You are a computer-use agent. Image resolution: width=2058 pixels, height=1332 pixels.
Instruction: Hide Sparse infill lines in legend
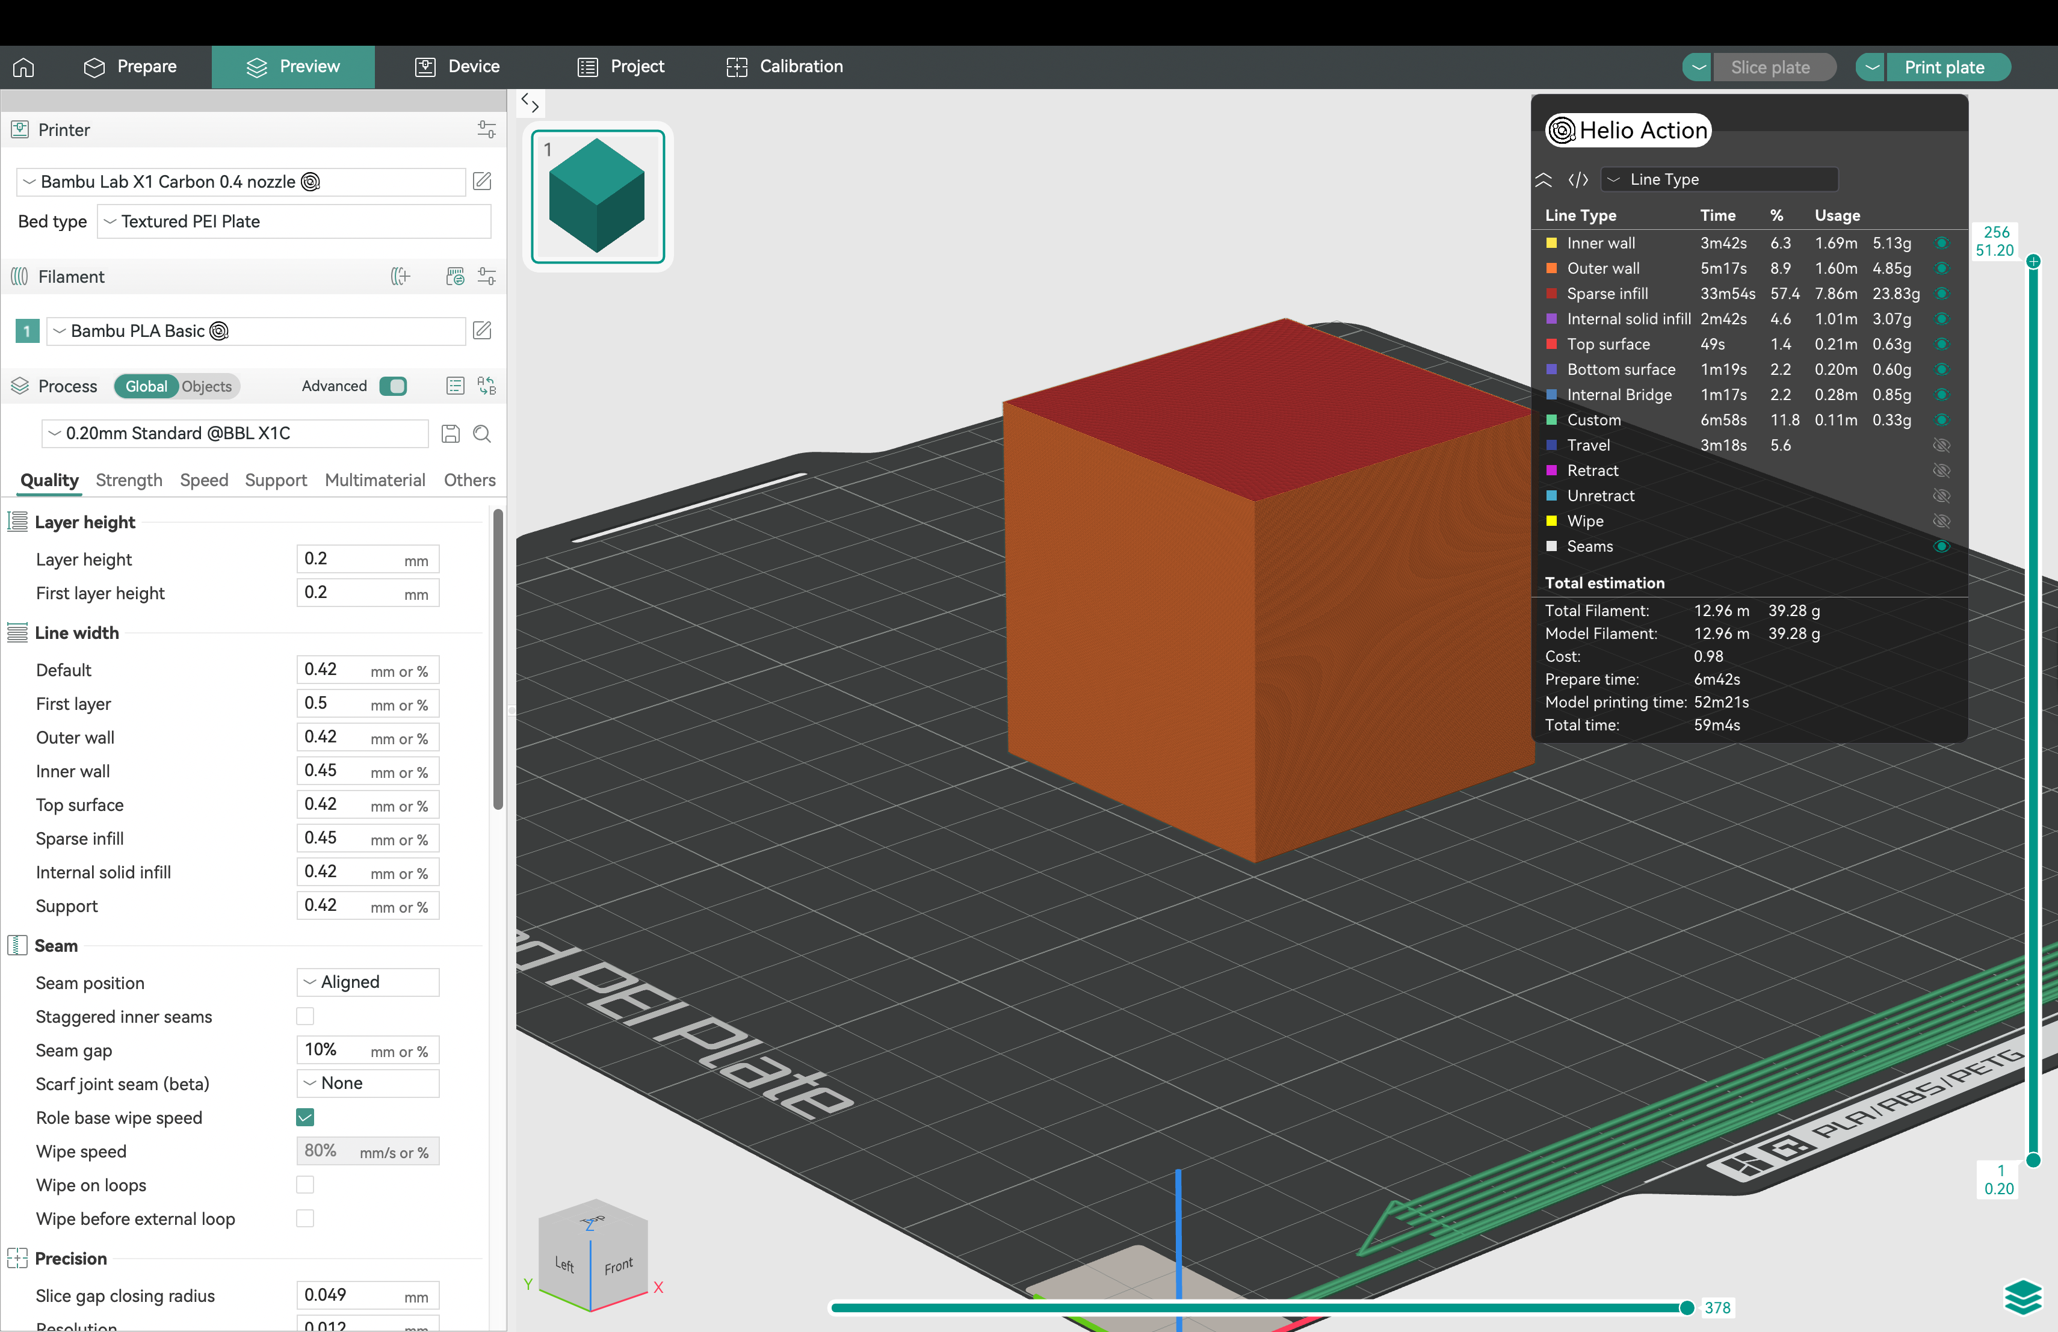[x=1941, y=293]
